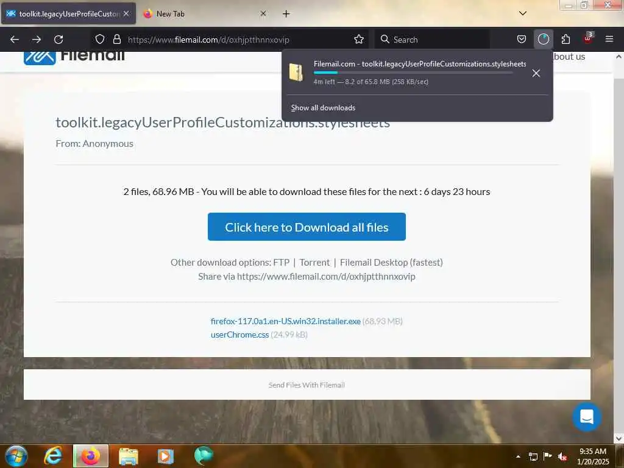624x468 pixels.
Task: Click here to Download all files button
Action: point(307,227)
